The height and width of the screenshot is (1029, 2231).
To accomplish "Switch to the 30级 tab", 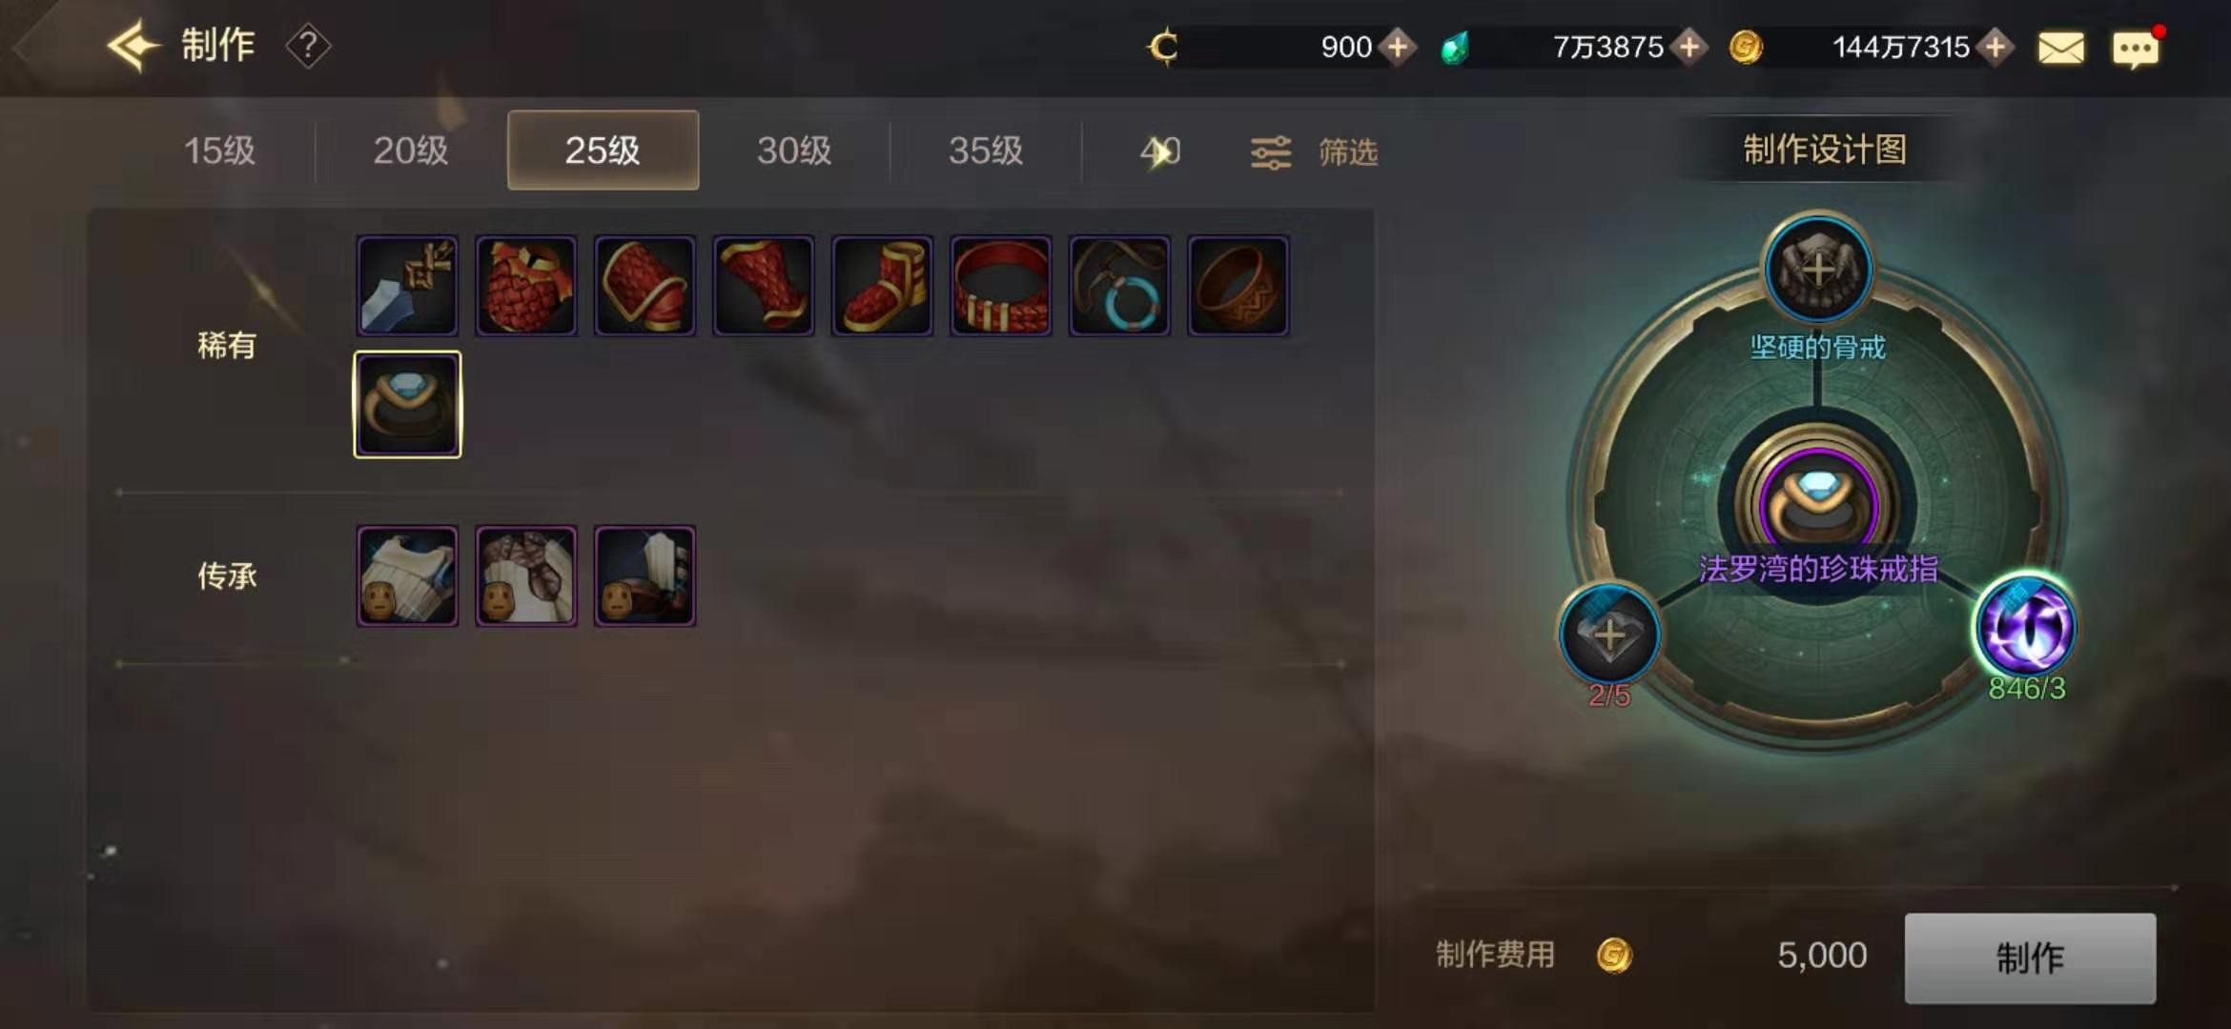I will click(794, 151).
